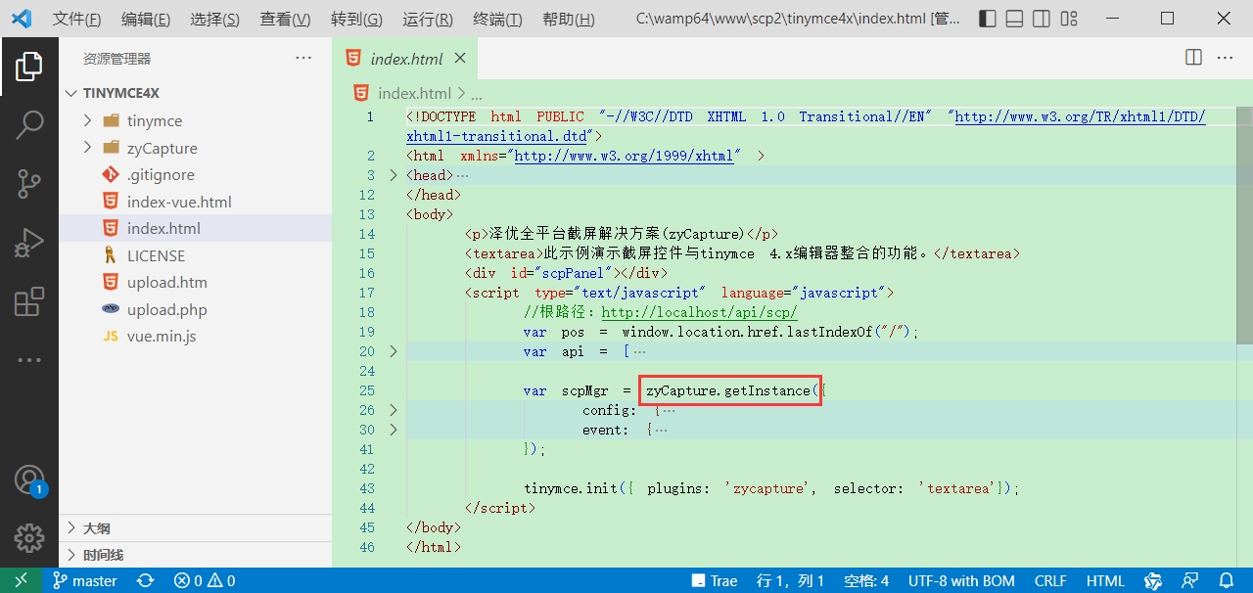Toggle the bottom panel layout button
This screenshot has height=593, width=1253.
(x=1015, y=19)
